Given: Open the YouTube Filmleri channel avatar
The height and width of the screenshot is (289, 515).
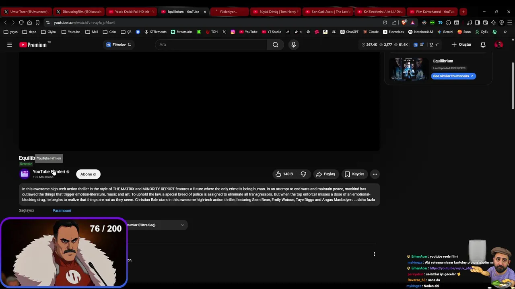Looking at the screenshot, I should point(25,174).
